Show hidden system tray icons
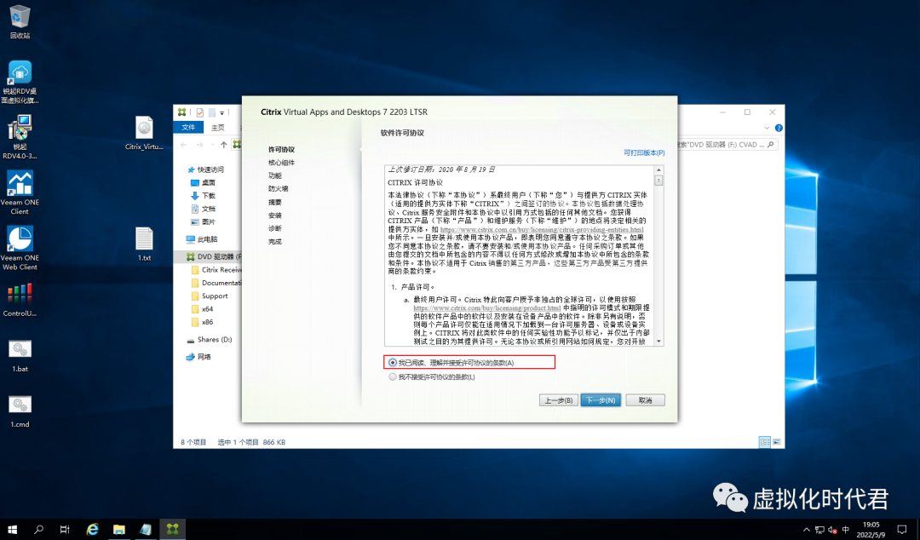Viewport: 920px width, 540px height. click(x=806, y=530)
